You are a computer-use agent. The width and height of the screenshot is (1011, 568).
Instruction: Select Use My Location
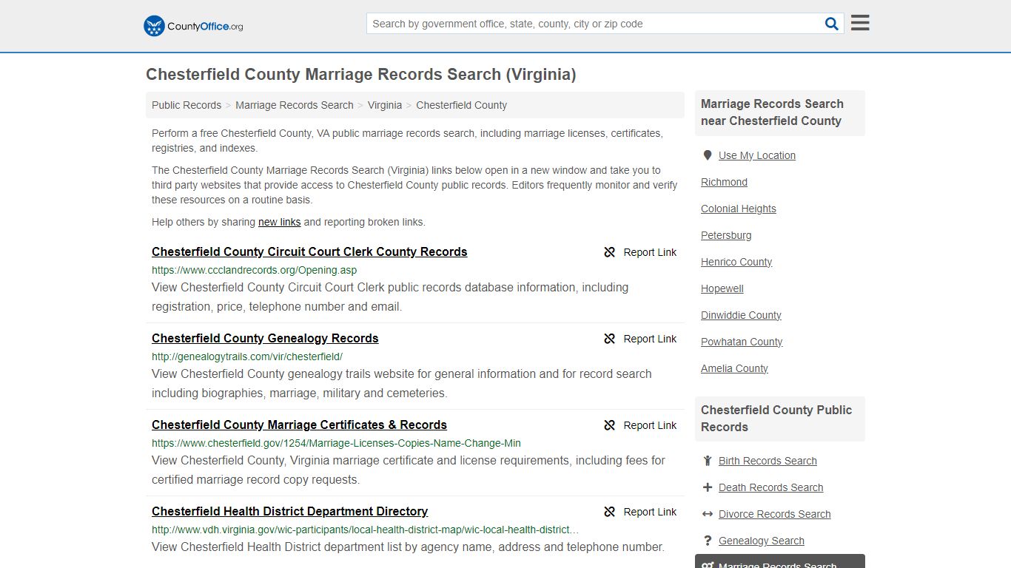click(x=757, y=155)
